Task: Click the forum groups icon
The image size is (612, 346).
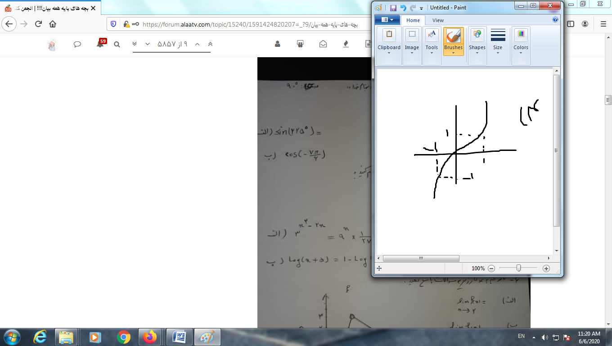Action: coord(300,44)
